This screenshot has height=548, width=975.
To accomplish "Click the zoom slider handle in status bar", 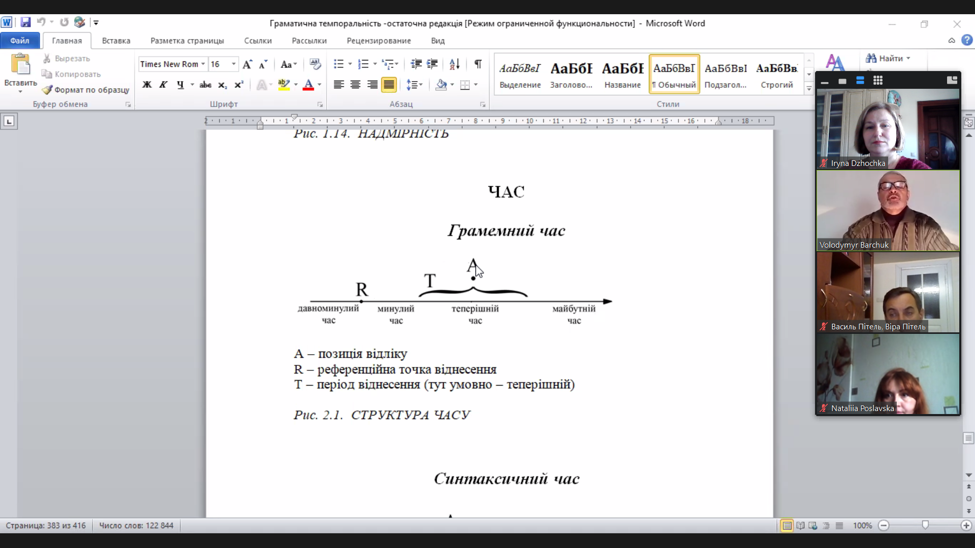I will point(925,525).
